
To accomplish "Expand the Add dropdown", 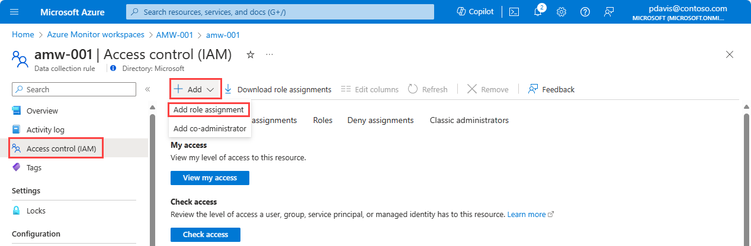I will (195, 89).
